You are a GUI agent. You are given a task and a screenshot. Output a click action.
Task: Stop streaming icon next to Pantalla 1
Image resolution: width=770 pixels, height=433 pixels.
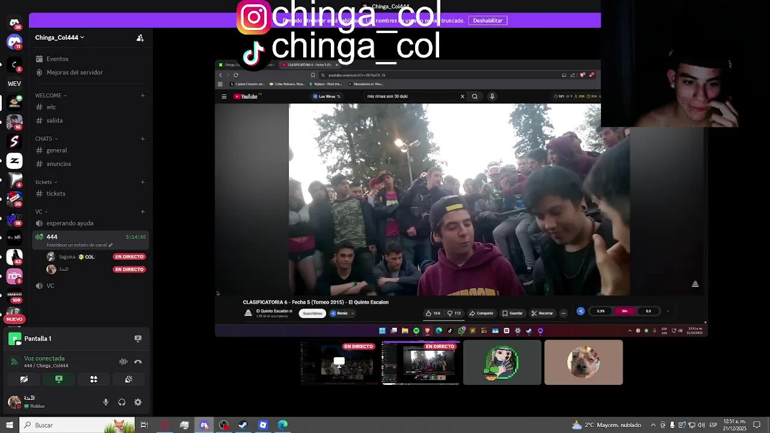[x=138, y=339]
